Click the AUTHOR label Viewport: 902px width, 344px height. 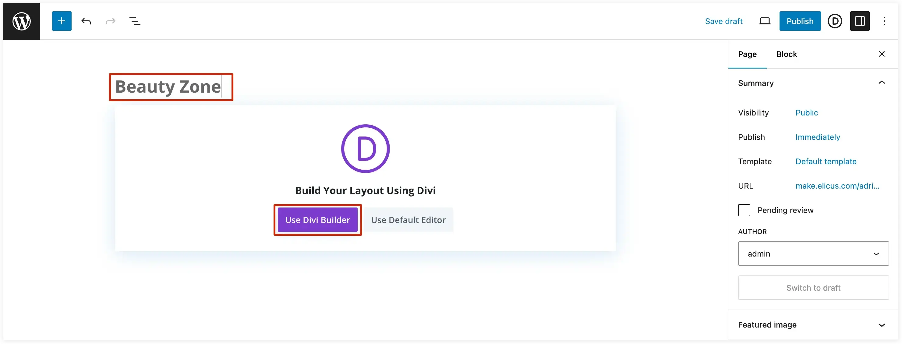pos(752,232)
